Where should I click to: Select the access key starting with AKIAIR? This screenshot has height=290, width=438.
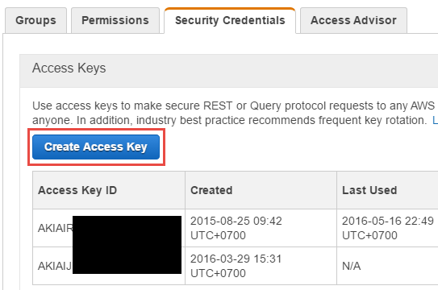(x=55, y=228)
